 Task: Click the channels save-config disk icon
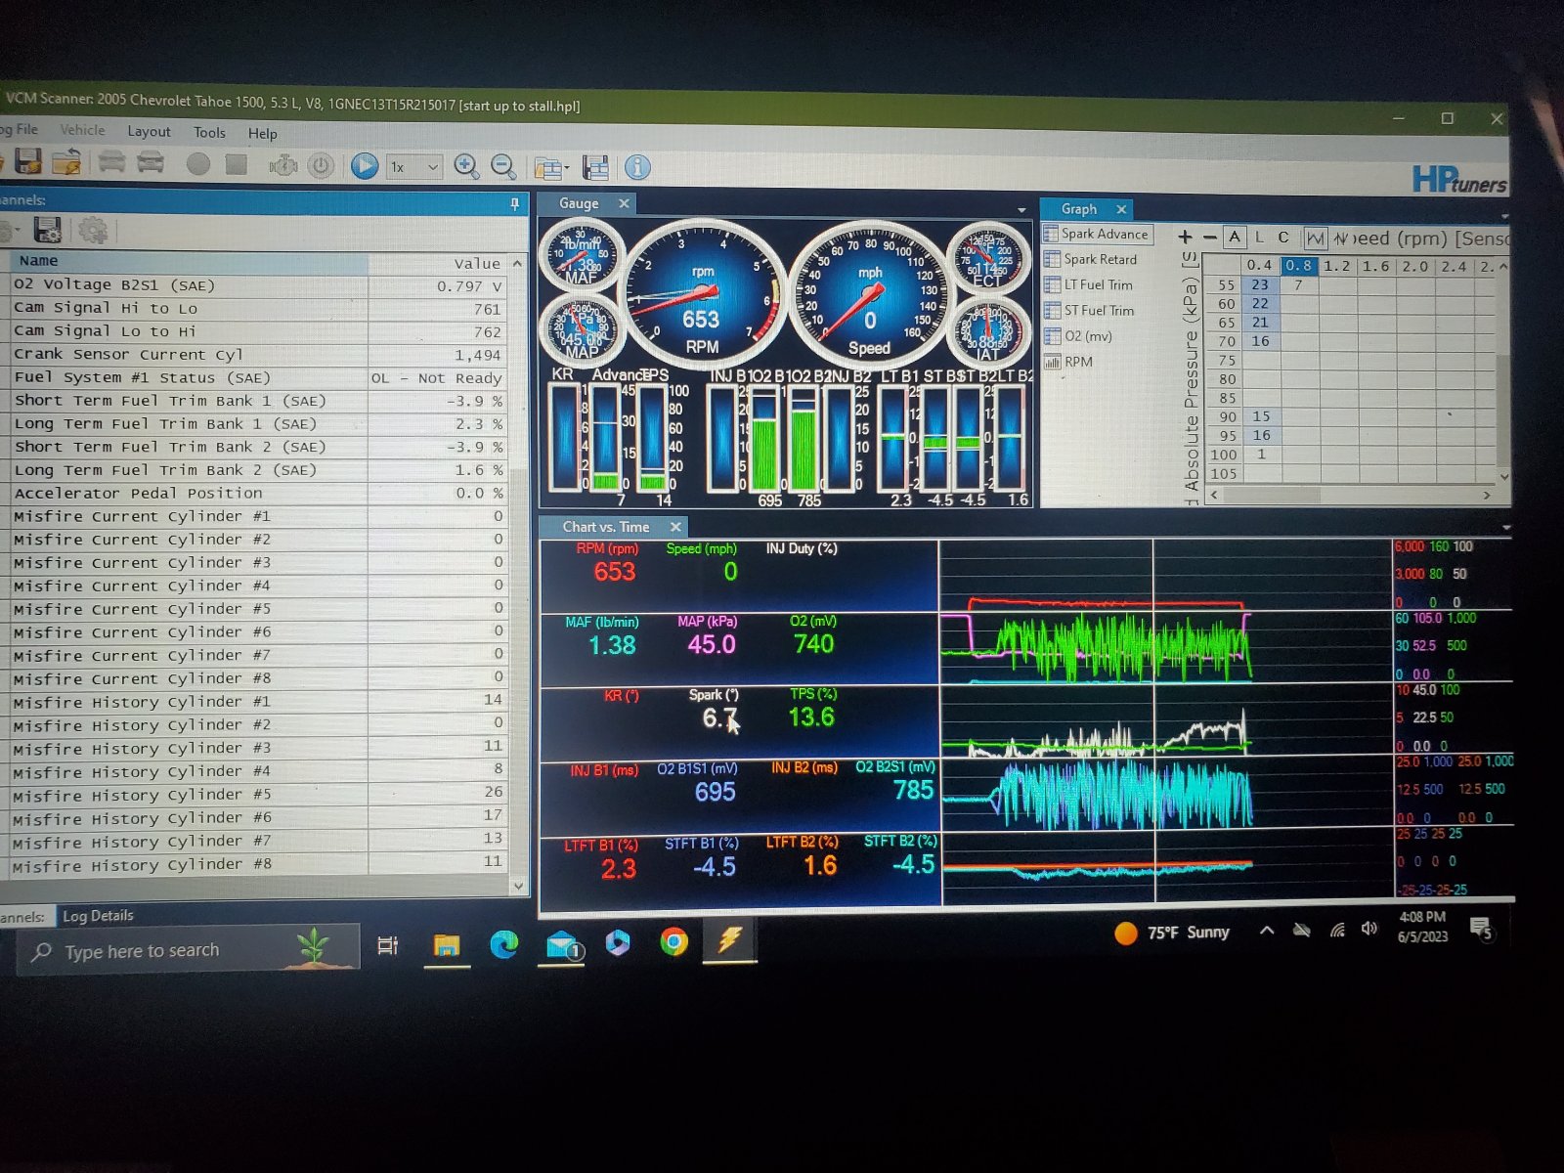[47, 230]
